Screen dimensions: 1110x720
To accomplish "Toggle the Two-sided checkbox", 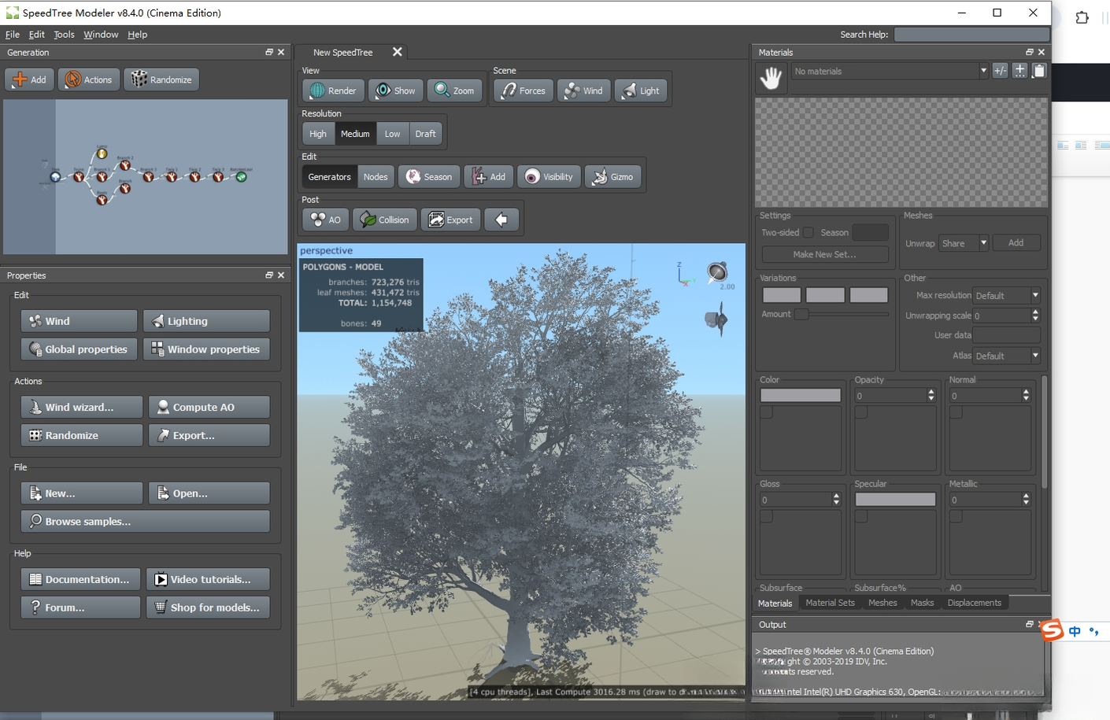I will pos(808,232).
